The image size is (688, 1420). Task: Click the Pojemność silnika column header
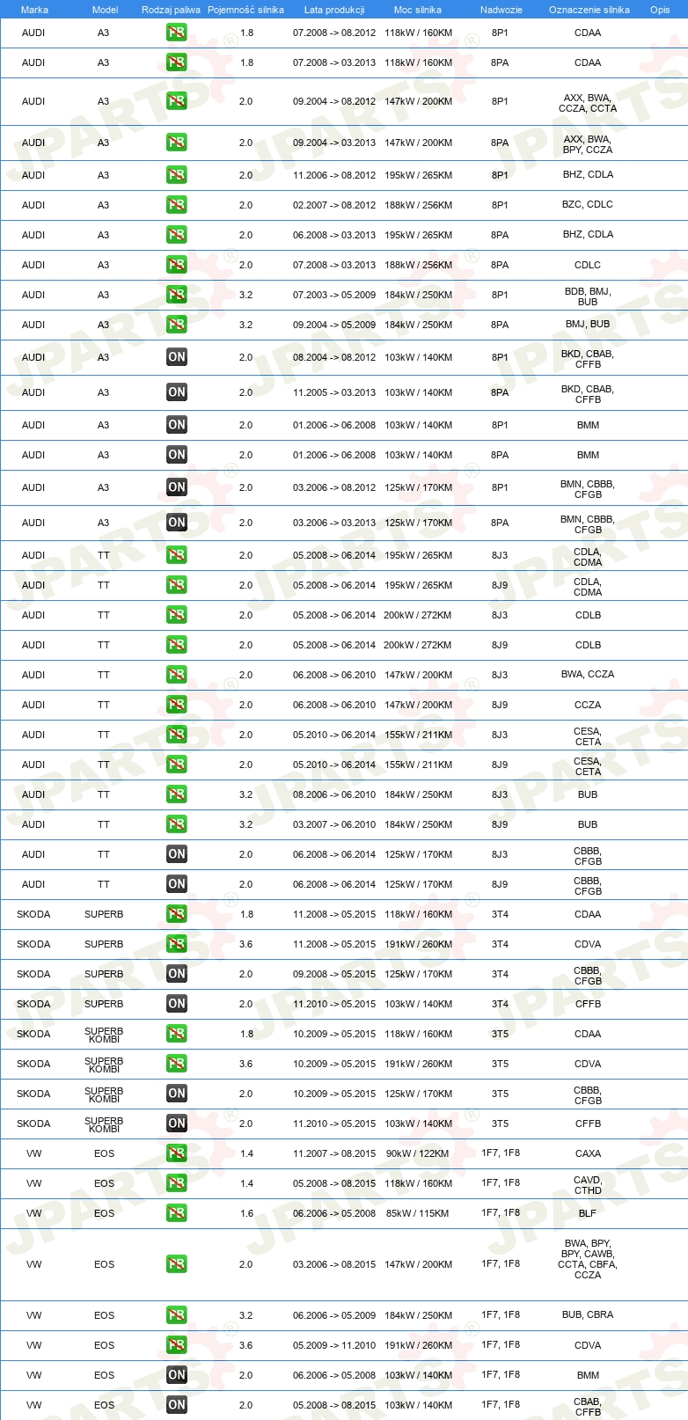(245, 10)
